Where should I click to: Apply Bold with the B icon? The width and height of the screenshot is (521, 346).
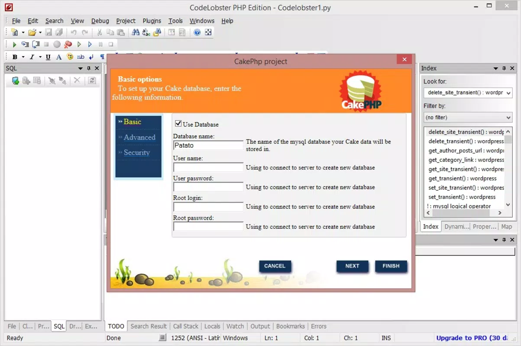pyautogui.click(x=15, y=57)
